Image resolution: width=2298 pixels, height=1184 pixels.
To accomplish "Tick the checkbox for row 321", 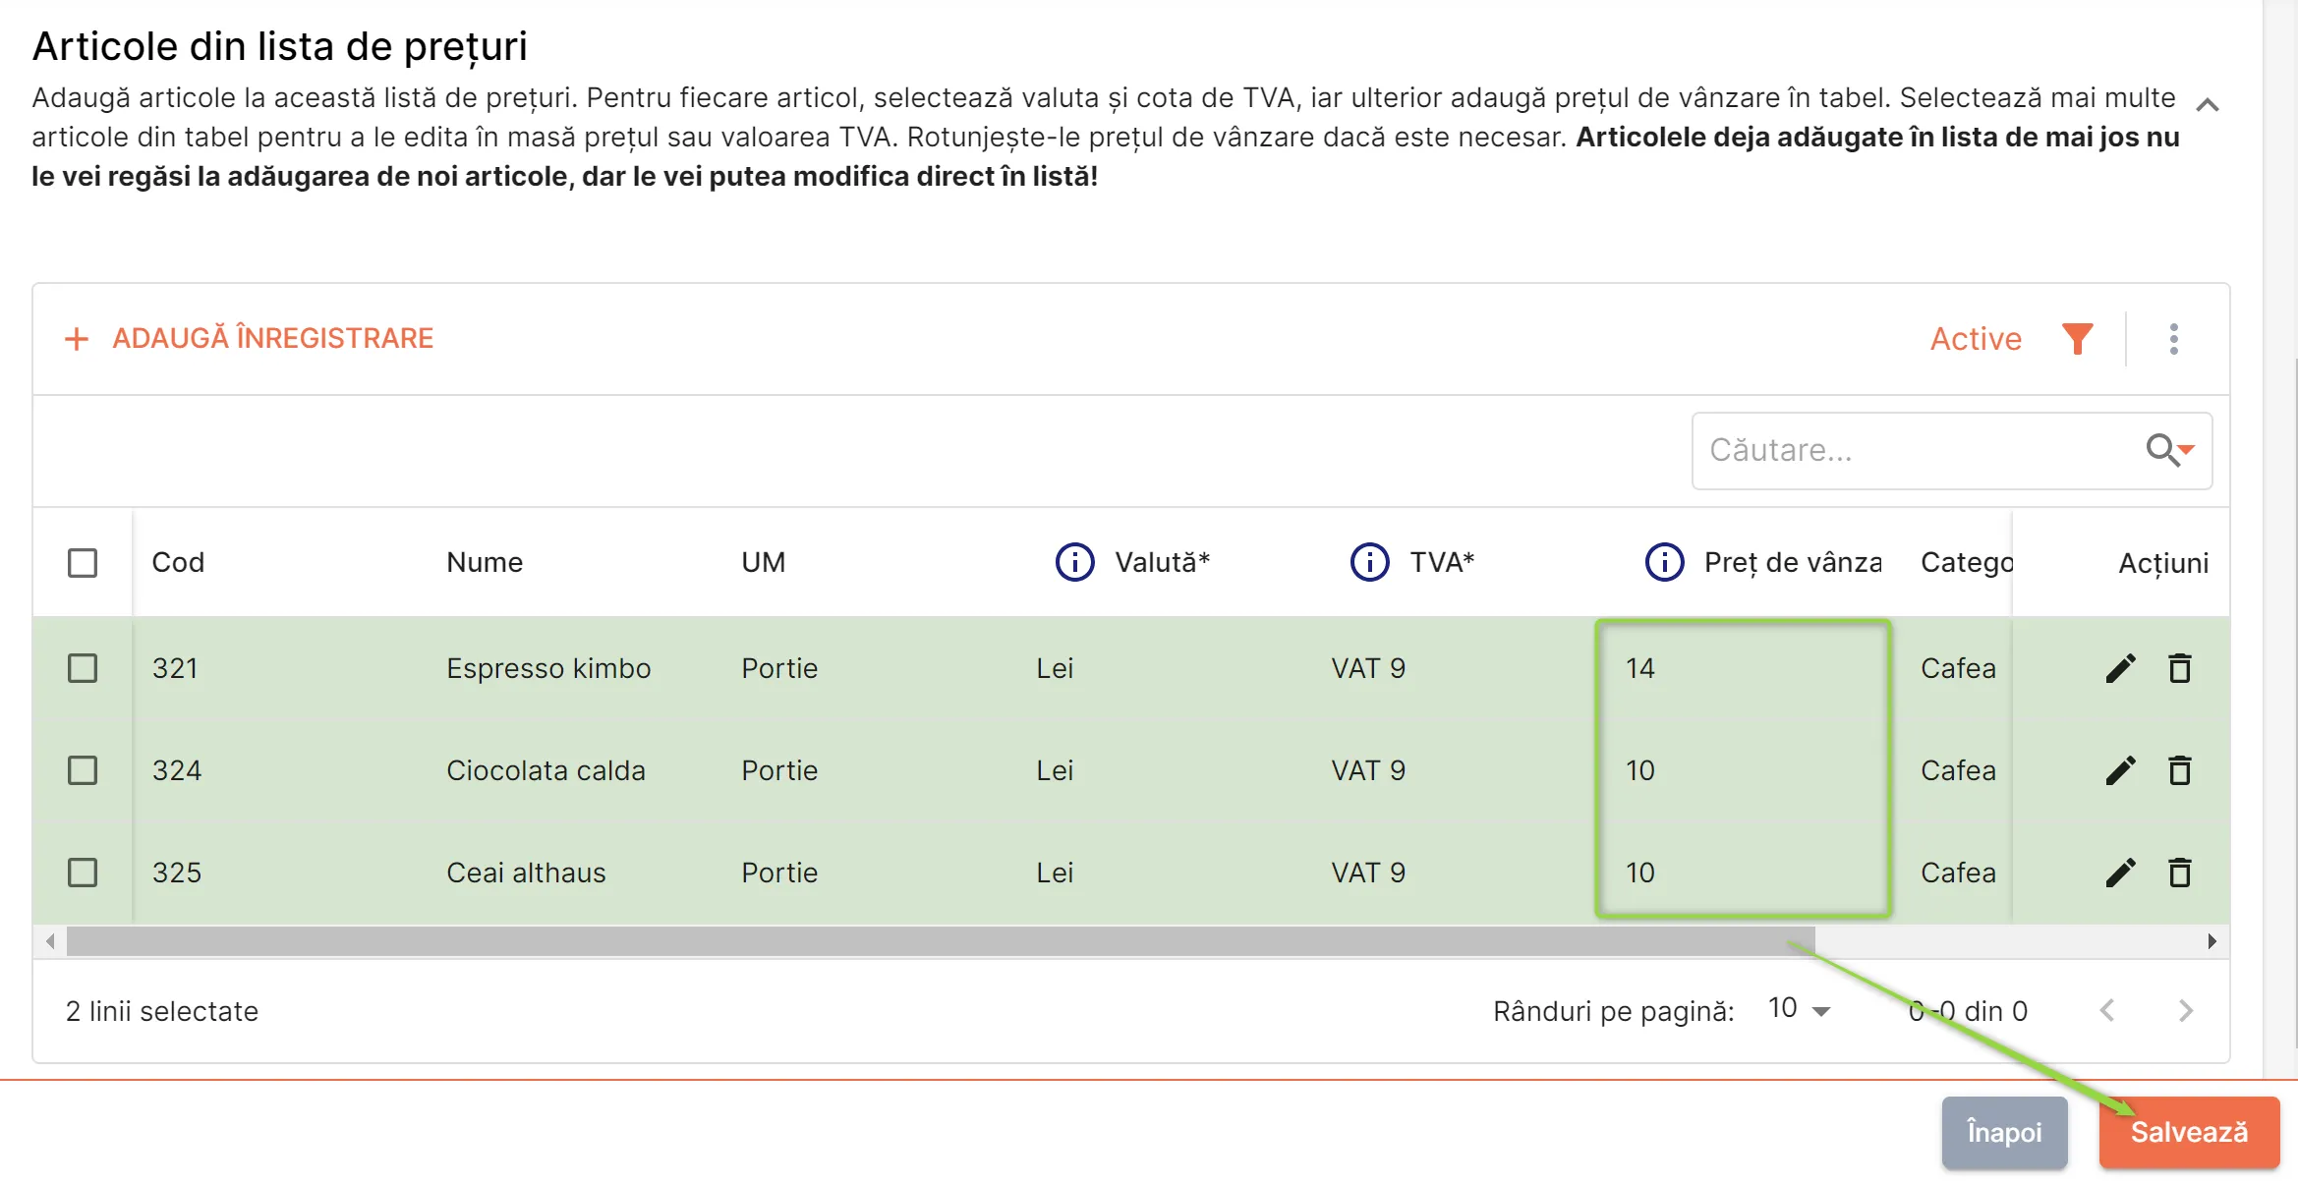I will (83, 669).
